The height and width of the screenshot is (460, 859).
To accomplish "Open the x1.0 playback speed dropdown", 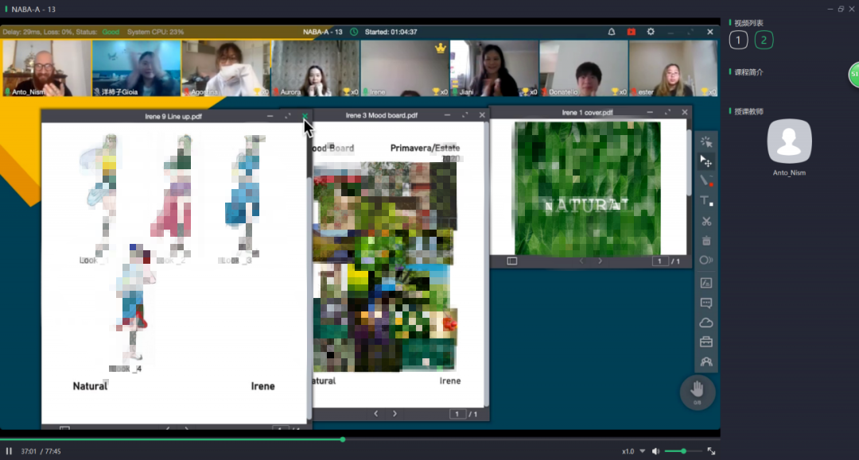I will tap(633, 451).
